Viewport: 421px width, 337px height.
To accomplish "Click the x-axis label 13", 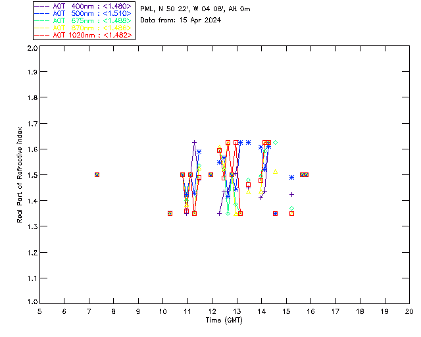I will tap(237, 311).
